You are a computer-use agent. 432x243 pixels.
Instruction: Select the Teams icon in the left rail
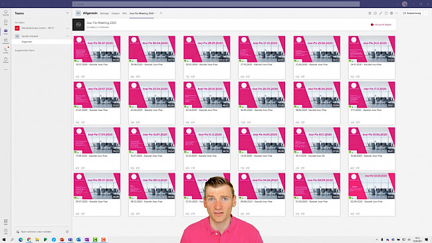(5, 32)
